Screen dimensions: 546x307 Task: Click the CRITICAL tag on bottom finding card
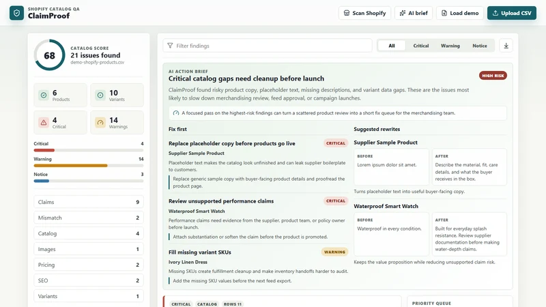tap(181, 304)
